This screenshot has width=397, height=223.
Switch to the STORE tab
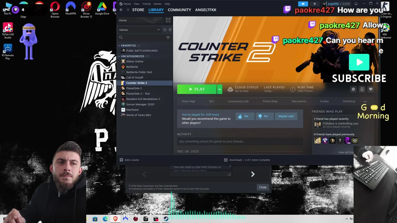pyautogui.click(x=138, y=10)
